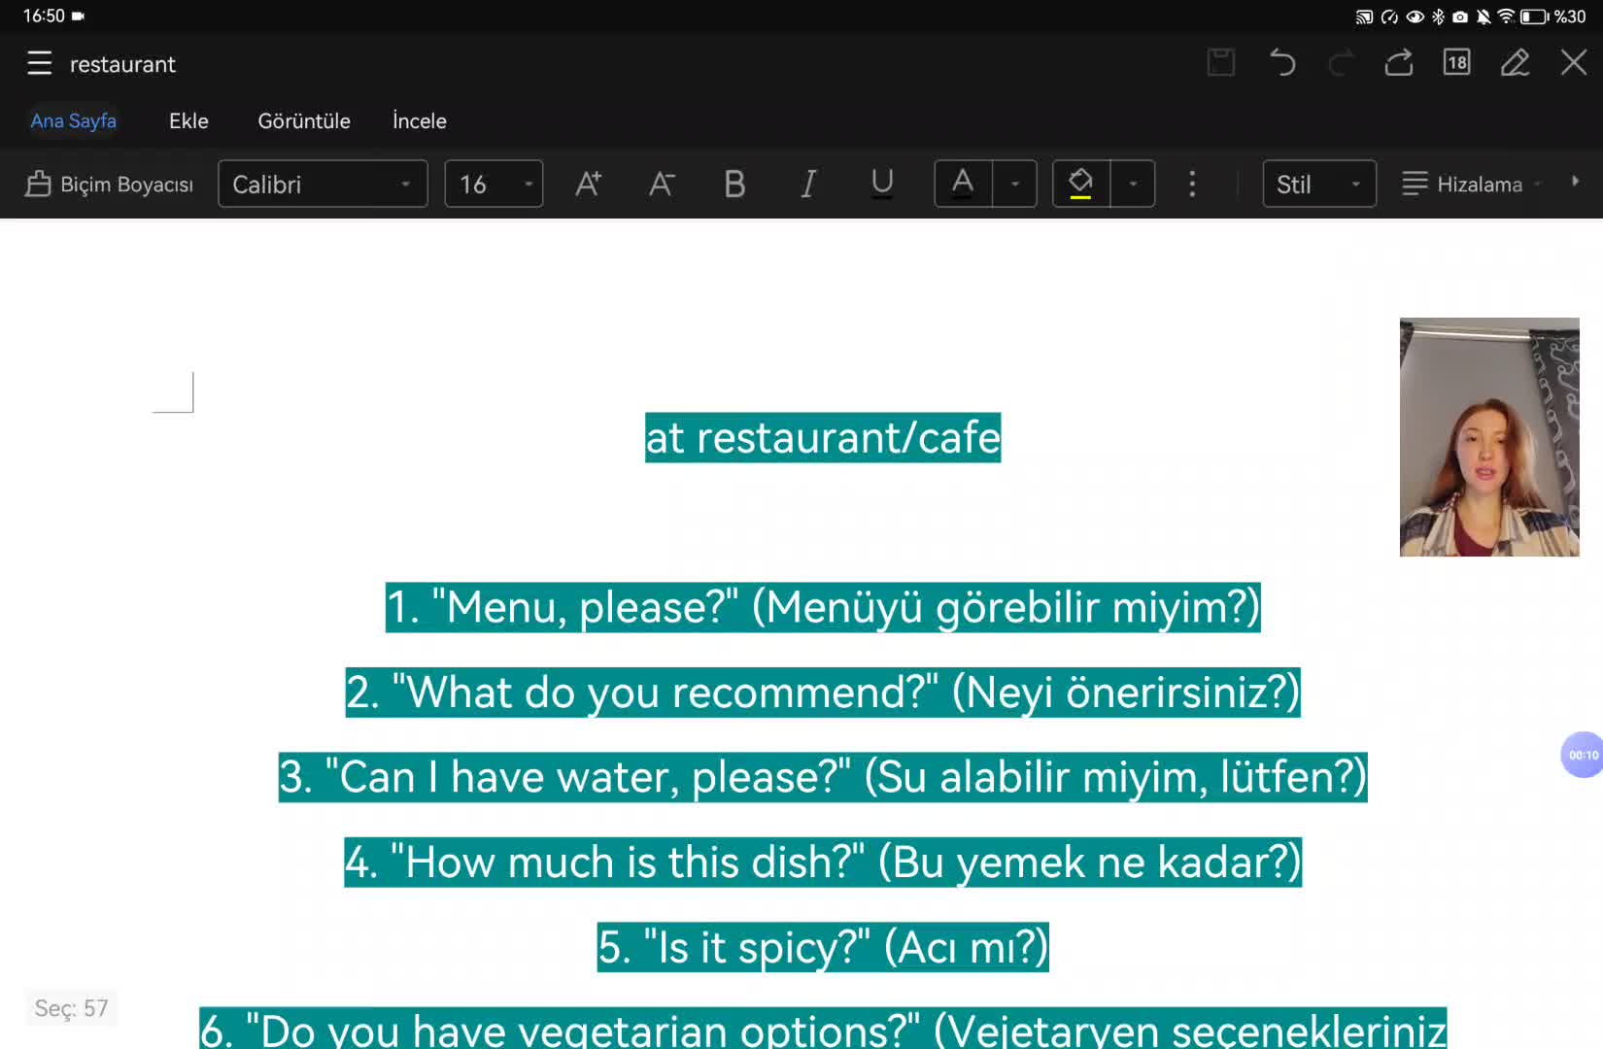
Task: Open the share document icon
Action: pos(1399,63)
